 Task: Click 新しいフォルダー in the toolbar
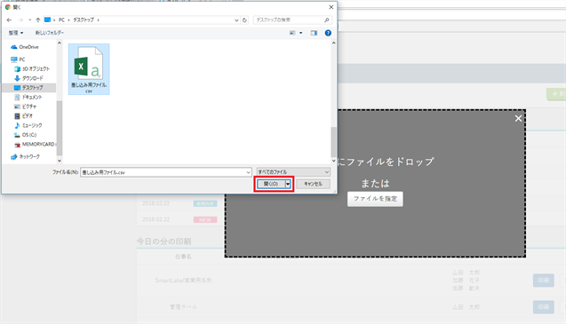(x=50, y=33)
